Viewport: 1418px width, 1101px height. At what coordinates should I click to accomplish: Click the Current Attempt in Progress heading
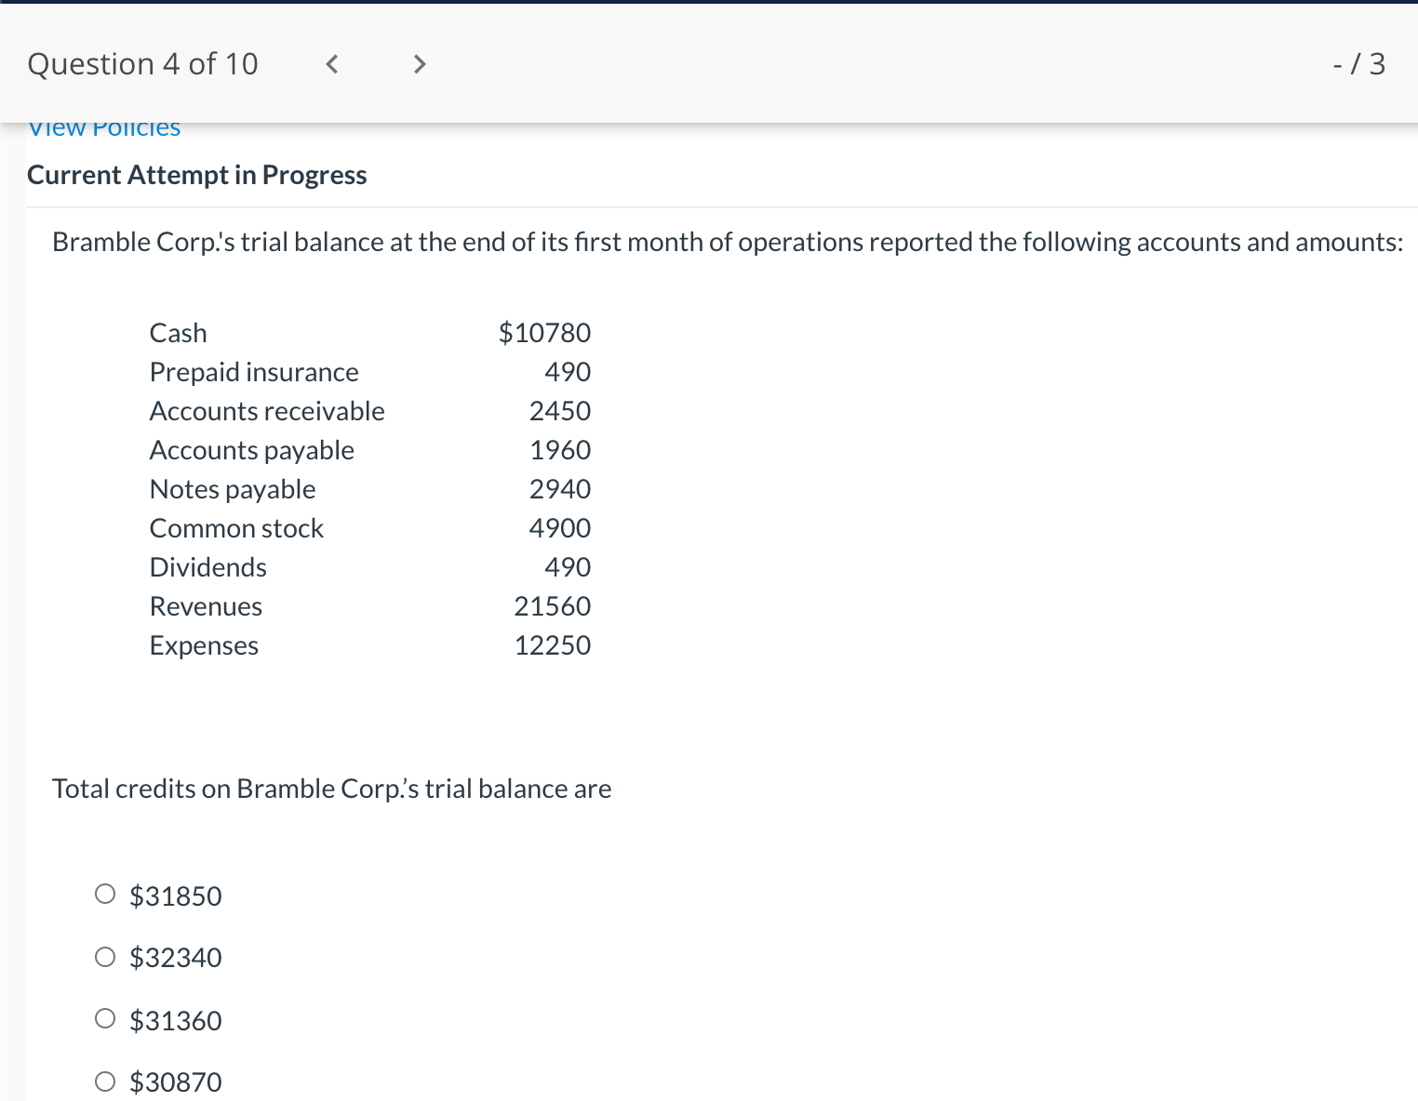pos(197,175)
